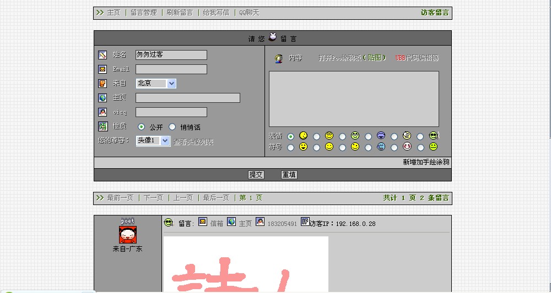Click the QQ penguin icon next to 183205491

click(260, 222)
